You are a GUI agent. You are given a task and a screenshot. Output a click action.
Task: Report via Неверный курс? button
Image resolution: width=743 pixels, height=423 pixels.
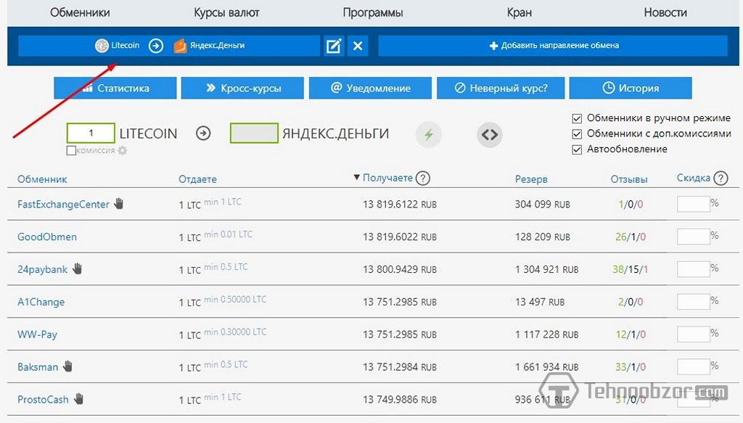(501, 88)
